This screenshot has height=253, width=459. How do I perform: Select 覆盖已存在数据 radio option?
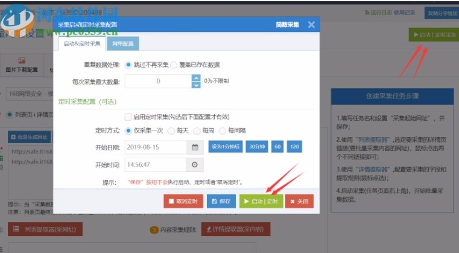[x=174, y=65]
